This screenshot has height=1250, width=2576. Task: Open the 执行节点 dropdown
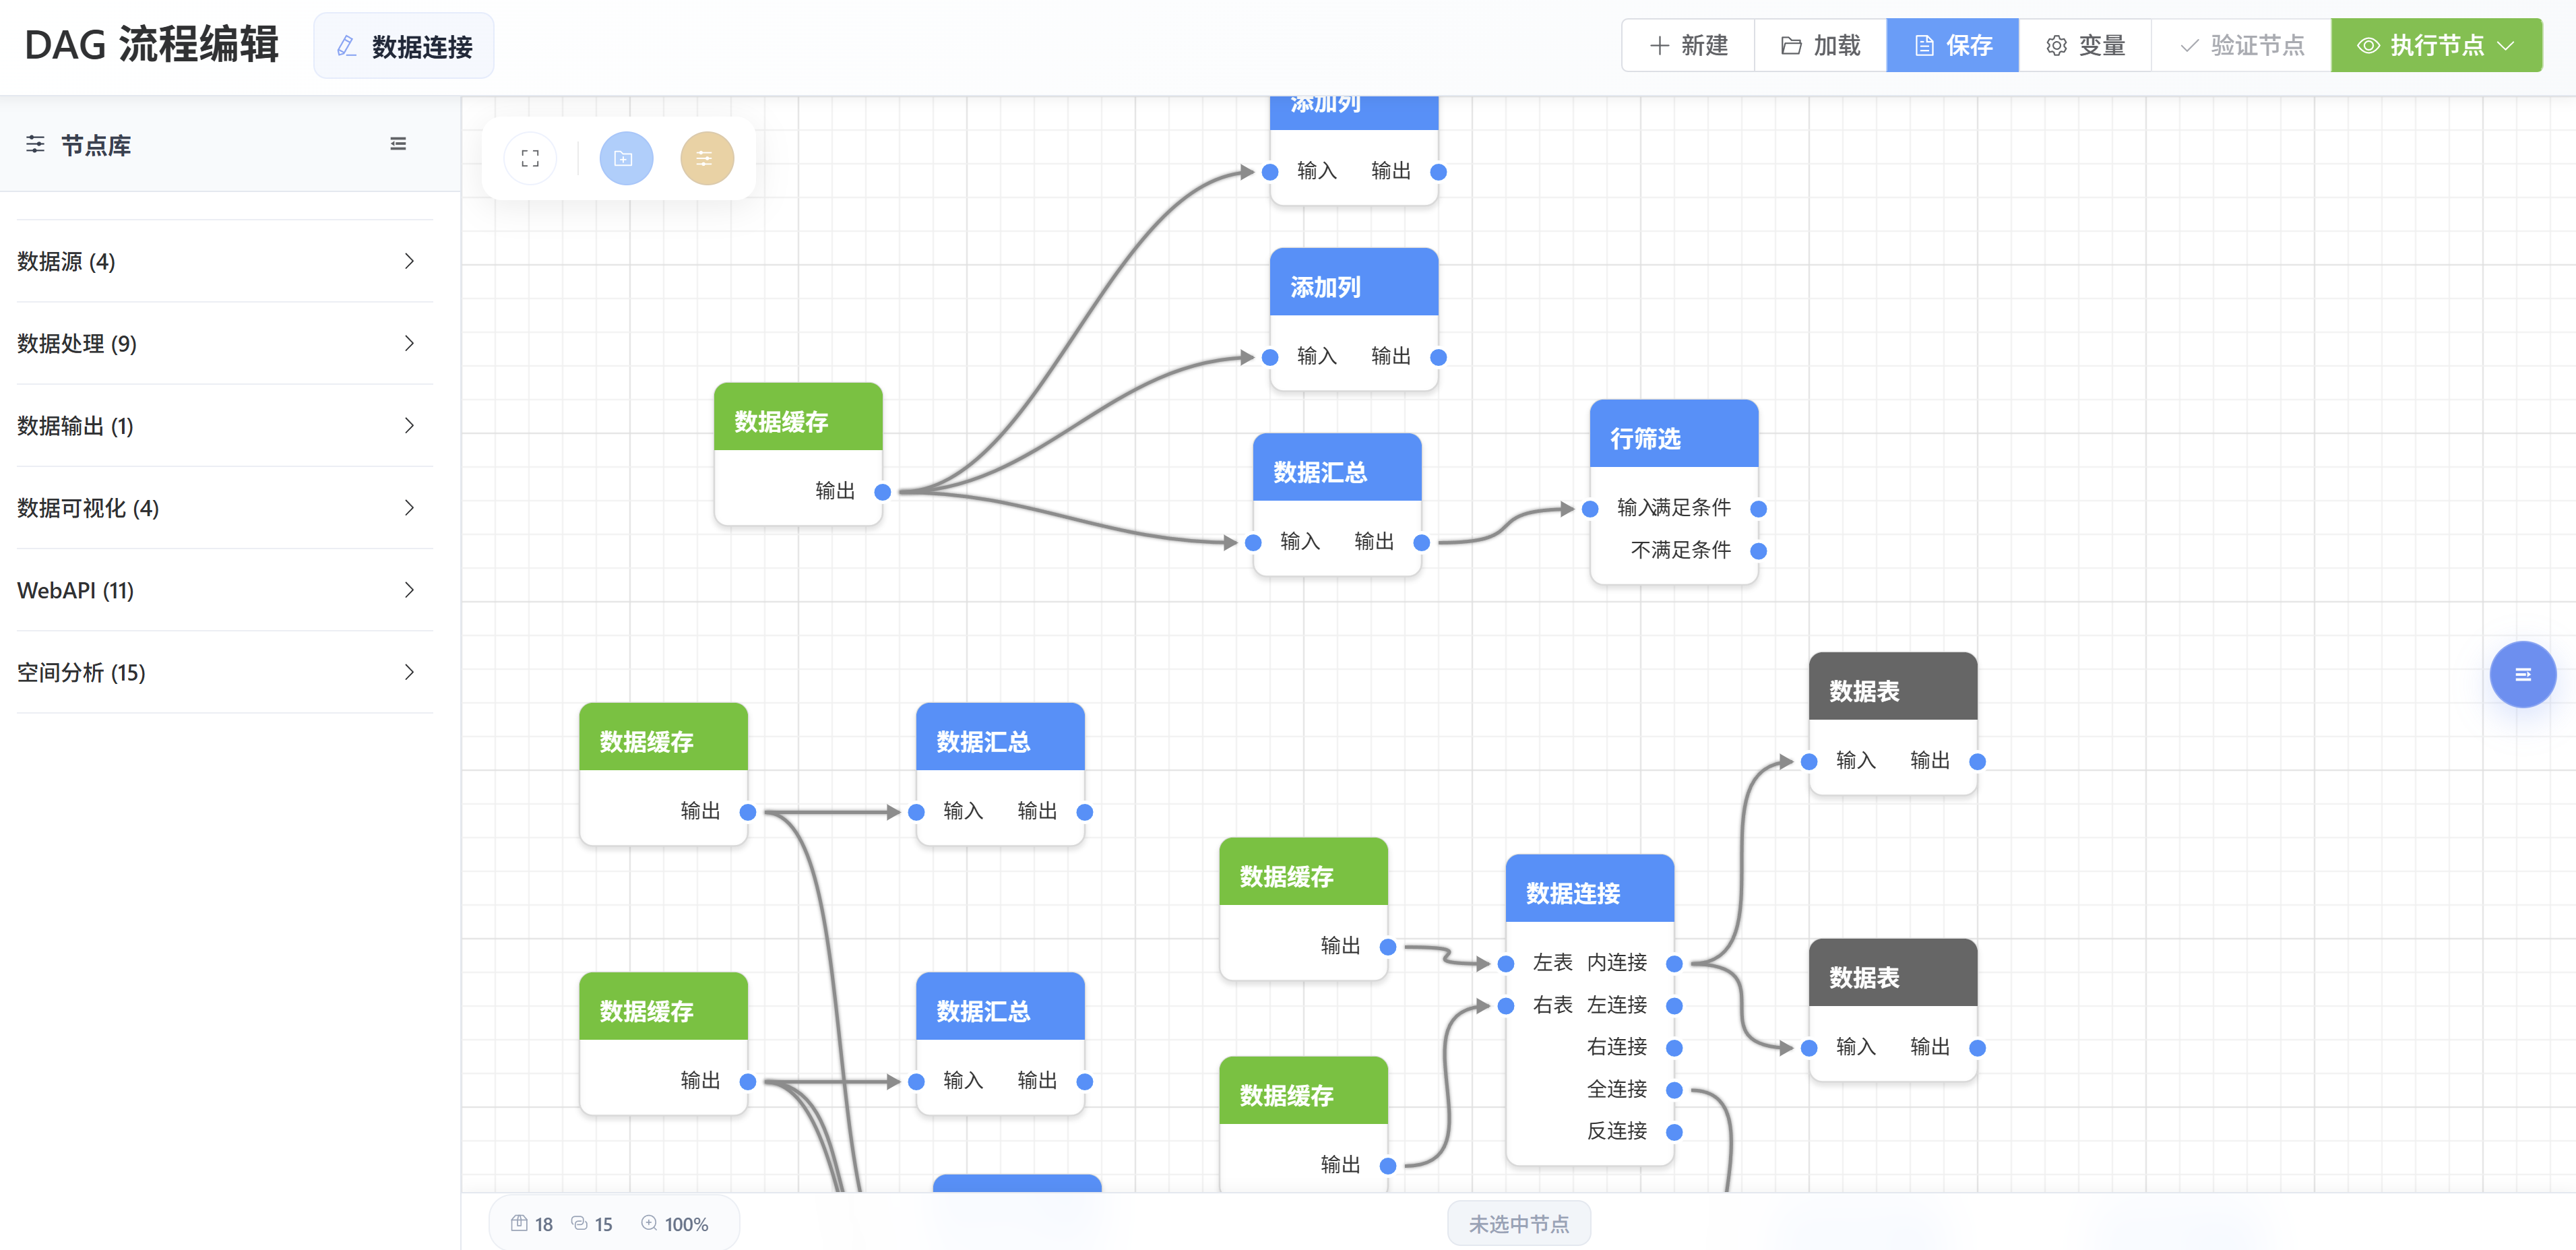(x=2505, y=45)
